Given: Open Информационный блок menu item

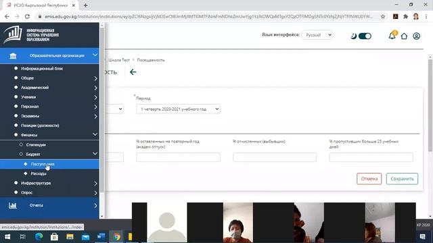Looking at the screenshot, I should point(42,69).
